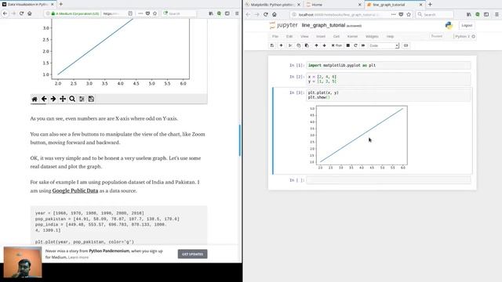Image resolution: width=502 pixels, height=282 pixels.
Task: Bookmark the Jupyter page with the star icon
Action: [x=409, y=14]
